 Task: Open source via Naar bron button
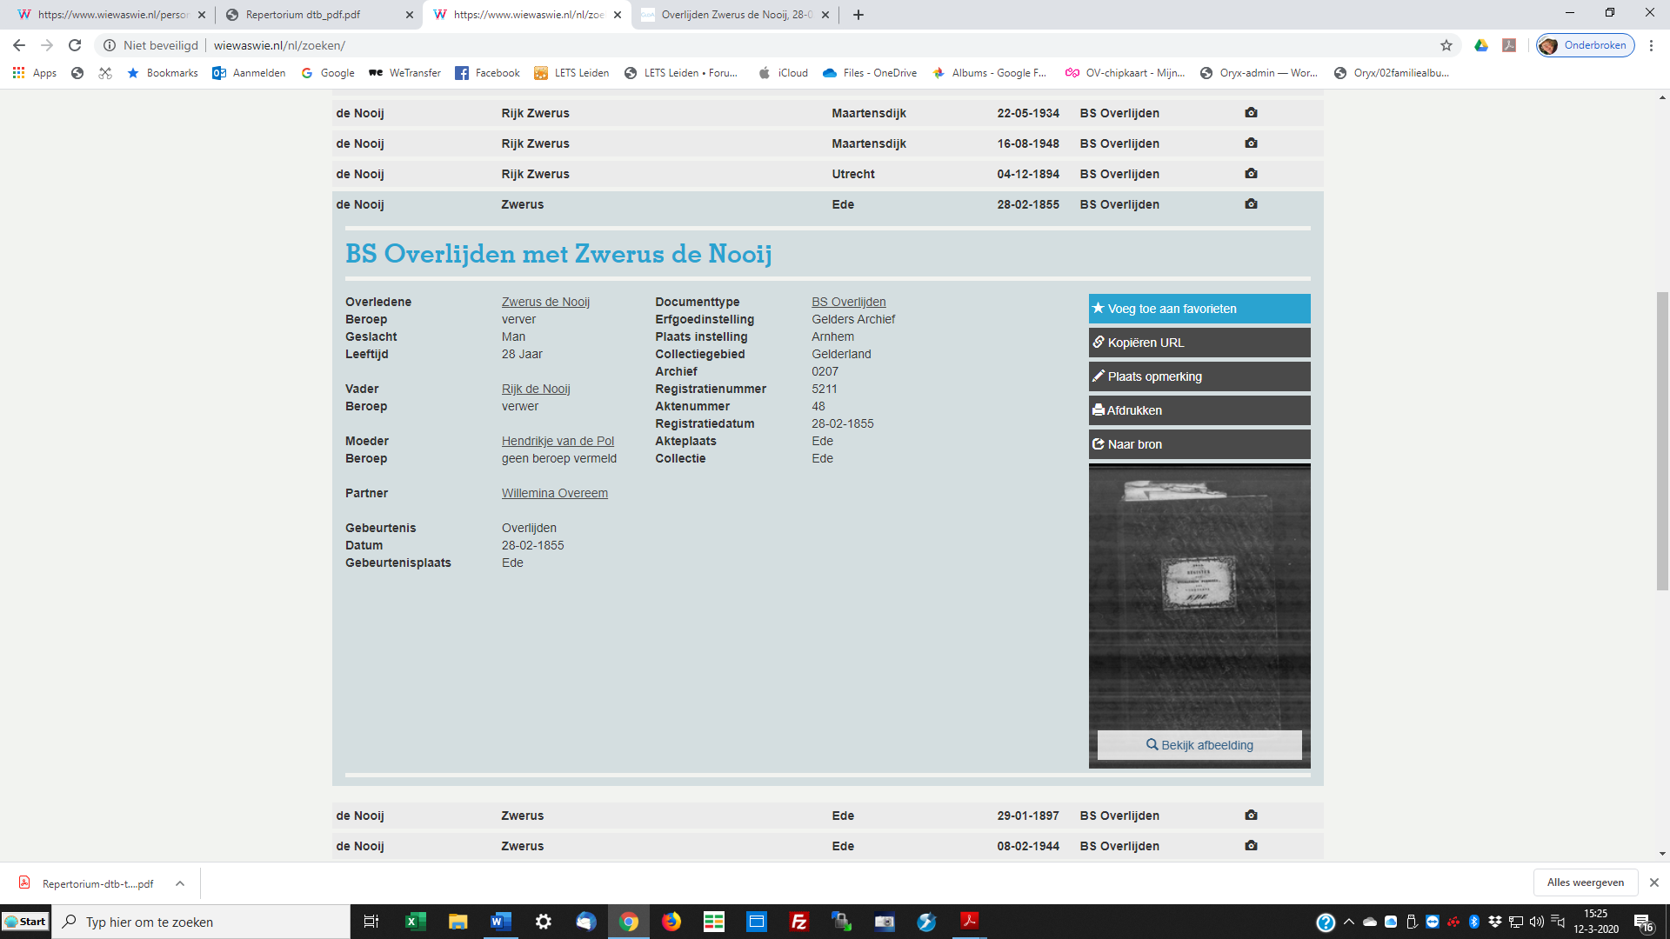[1199, 444]
